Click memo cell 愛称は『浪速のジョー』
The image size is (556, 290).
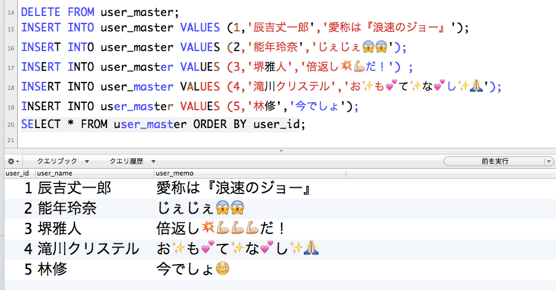point(234,188)
